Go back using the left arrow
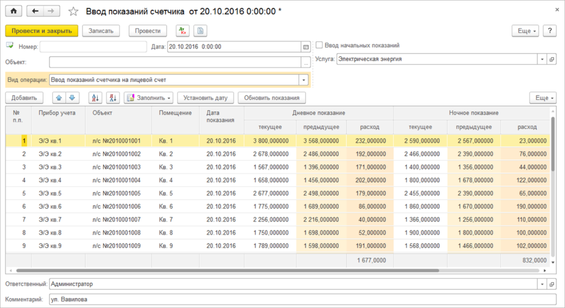565x308 pixels. (36, 11)
